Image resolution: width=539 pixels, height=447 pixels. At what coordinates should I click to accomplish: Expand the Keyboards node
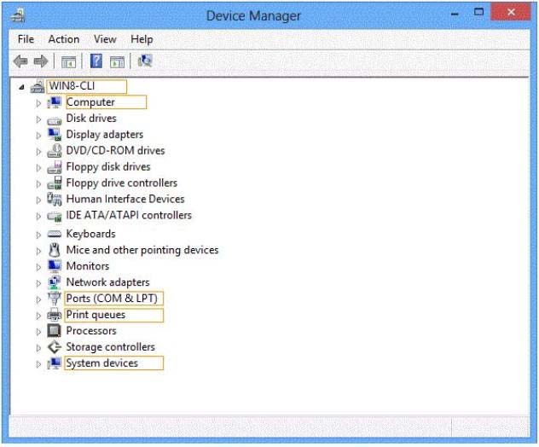pyautogui.click(x=38, y=235)
